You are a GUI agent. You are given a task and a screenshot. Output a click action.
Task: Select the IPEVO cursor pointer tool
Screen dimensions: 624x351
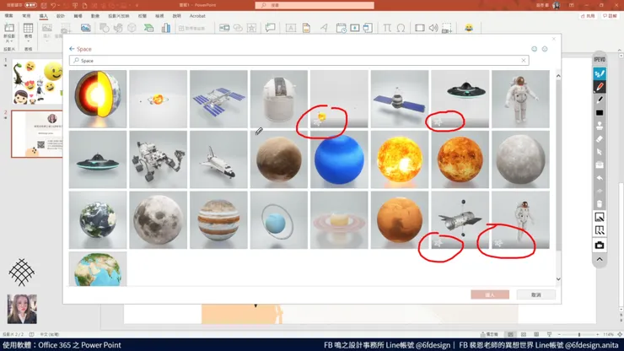pyautogui.click(x=600, y=152)
